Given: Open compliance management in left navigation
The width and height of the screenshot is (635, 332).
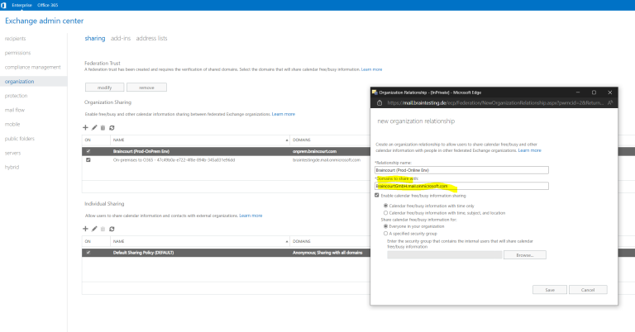Looking at the screenshot, I should [x=33, y=67].
